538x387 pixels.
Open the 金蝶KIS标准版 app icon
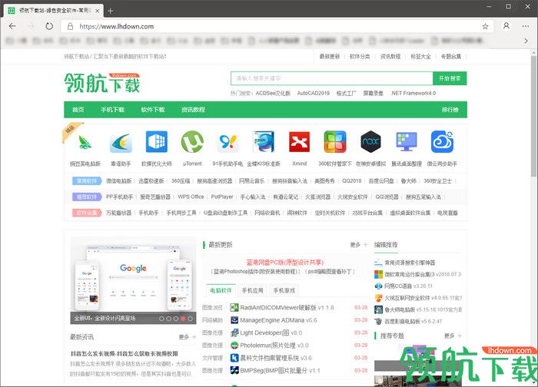(x=264, y=141)
